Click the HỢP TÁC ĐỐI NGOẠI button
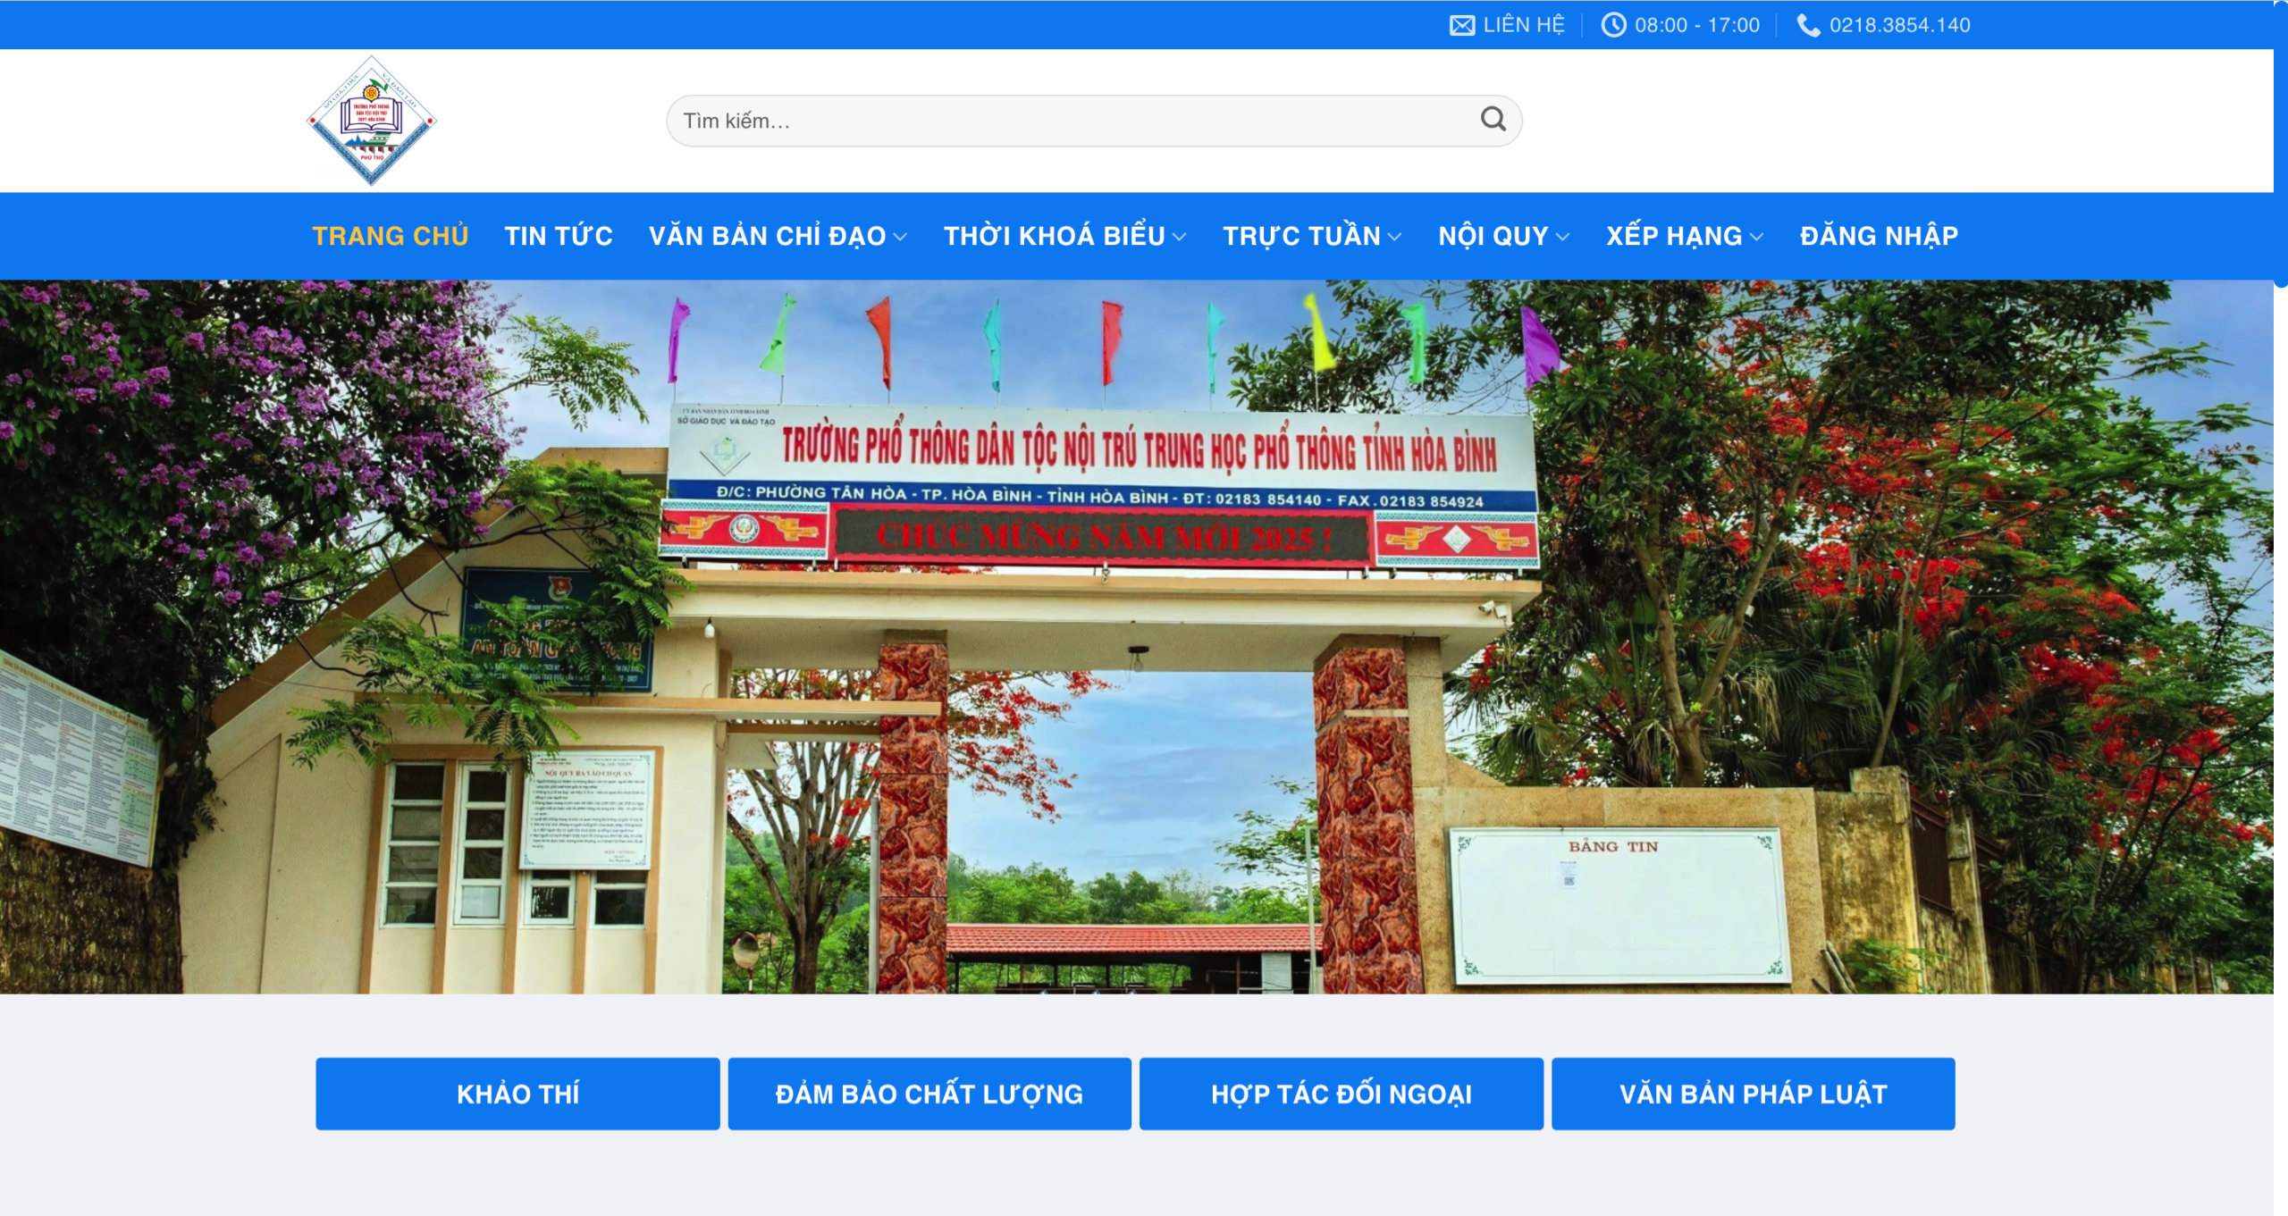 (1341, 1093)
